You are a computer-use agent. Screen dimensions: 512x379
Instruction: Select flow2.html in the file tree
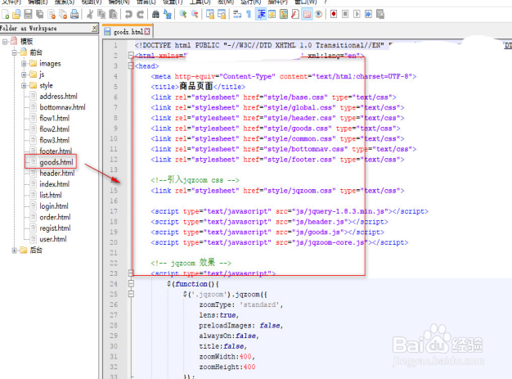tap(55, 129)
